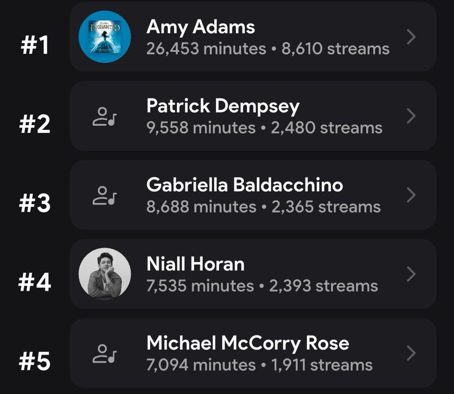Expand the Michael McCorry Rose row chevron

(x=411, y=353)
